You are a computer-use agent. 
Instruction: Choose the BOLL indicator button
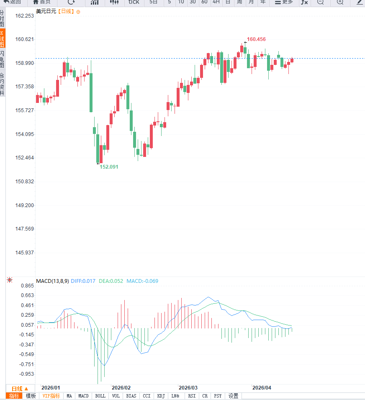100,396
